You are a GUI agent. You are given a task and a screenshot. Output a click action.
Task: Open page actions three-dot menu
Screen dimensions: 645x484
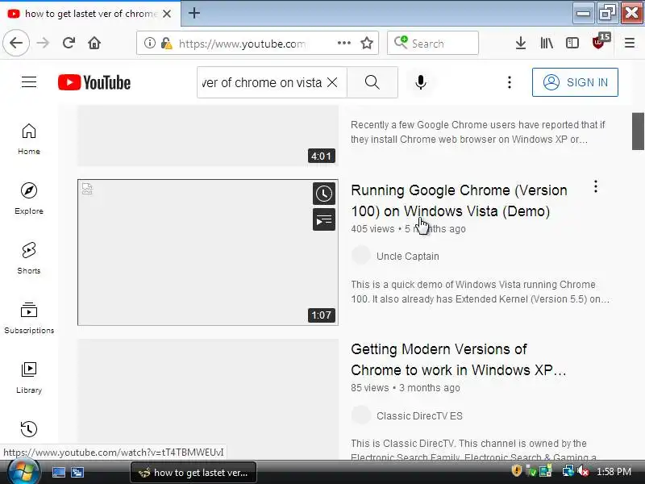344,43
